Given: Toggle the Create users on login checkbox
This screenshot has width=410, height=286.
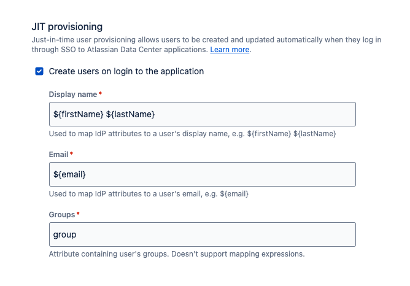Looking at the screenshot, I should [x=39, y=71].
